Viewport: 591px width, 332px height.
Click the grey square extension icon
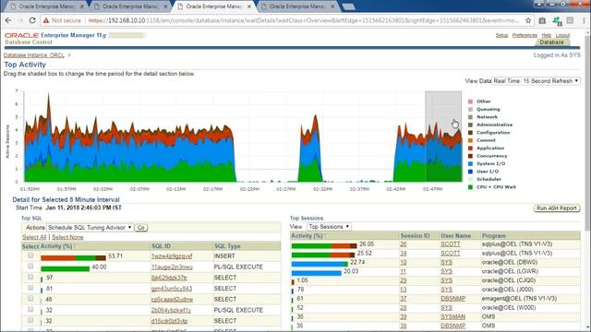point(571,20)
